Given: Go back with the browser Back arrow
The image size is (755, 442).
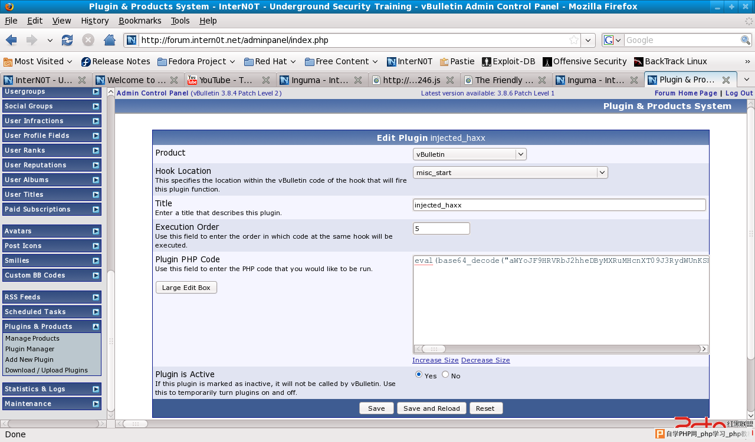Looking at the screenshot, I should pyautogui.click(x=11, y=40).
